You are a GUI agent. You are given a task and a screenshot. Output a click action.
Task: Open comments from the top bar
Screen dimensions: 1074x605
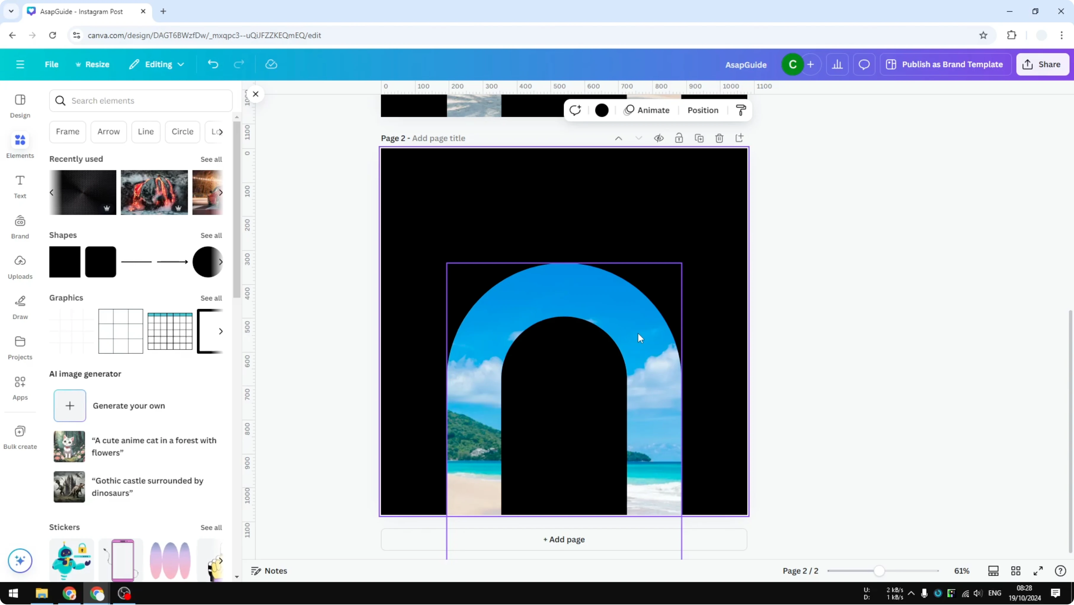point(864,64)
